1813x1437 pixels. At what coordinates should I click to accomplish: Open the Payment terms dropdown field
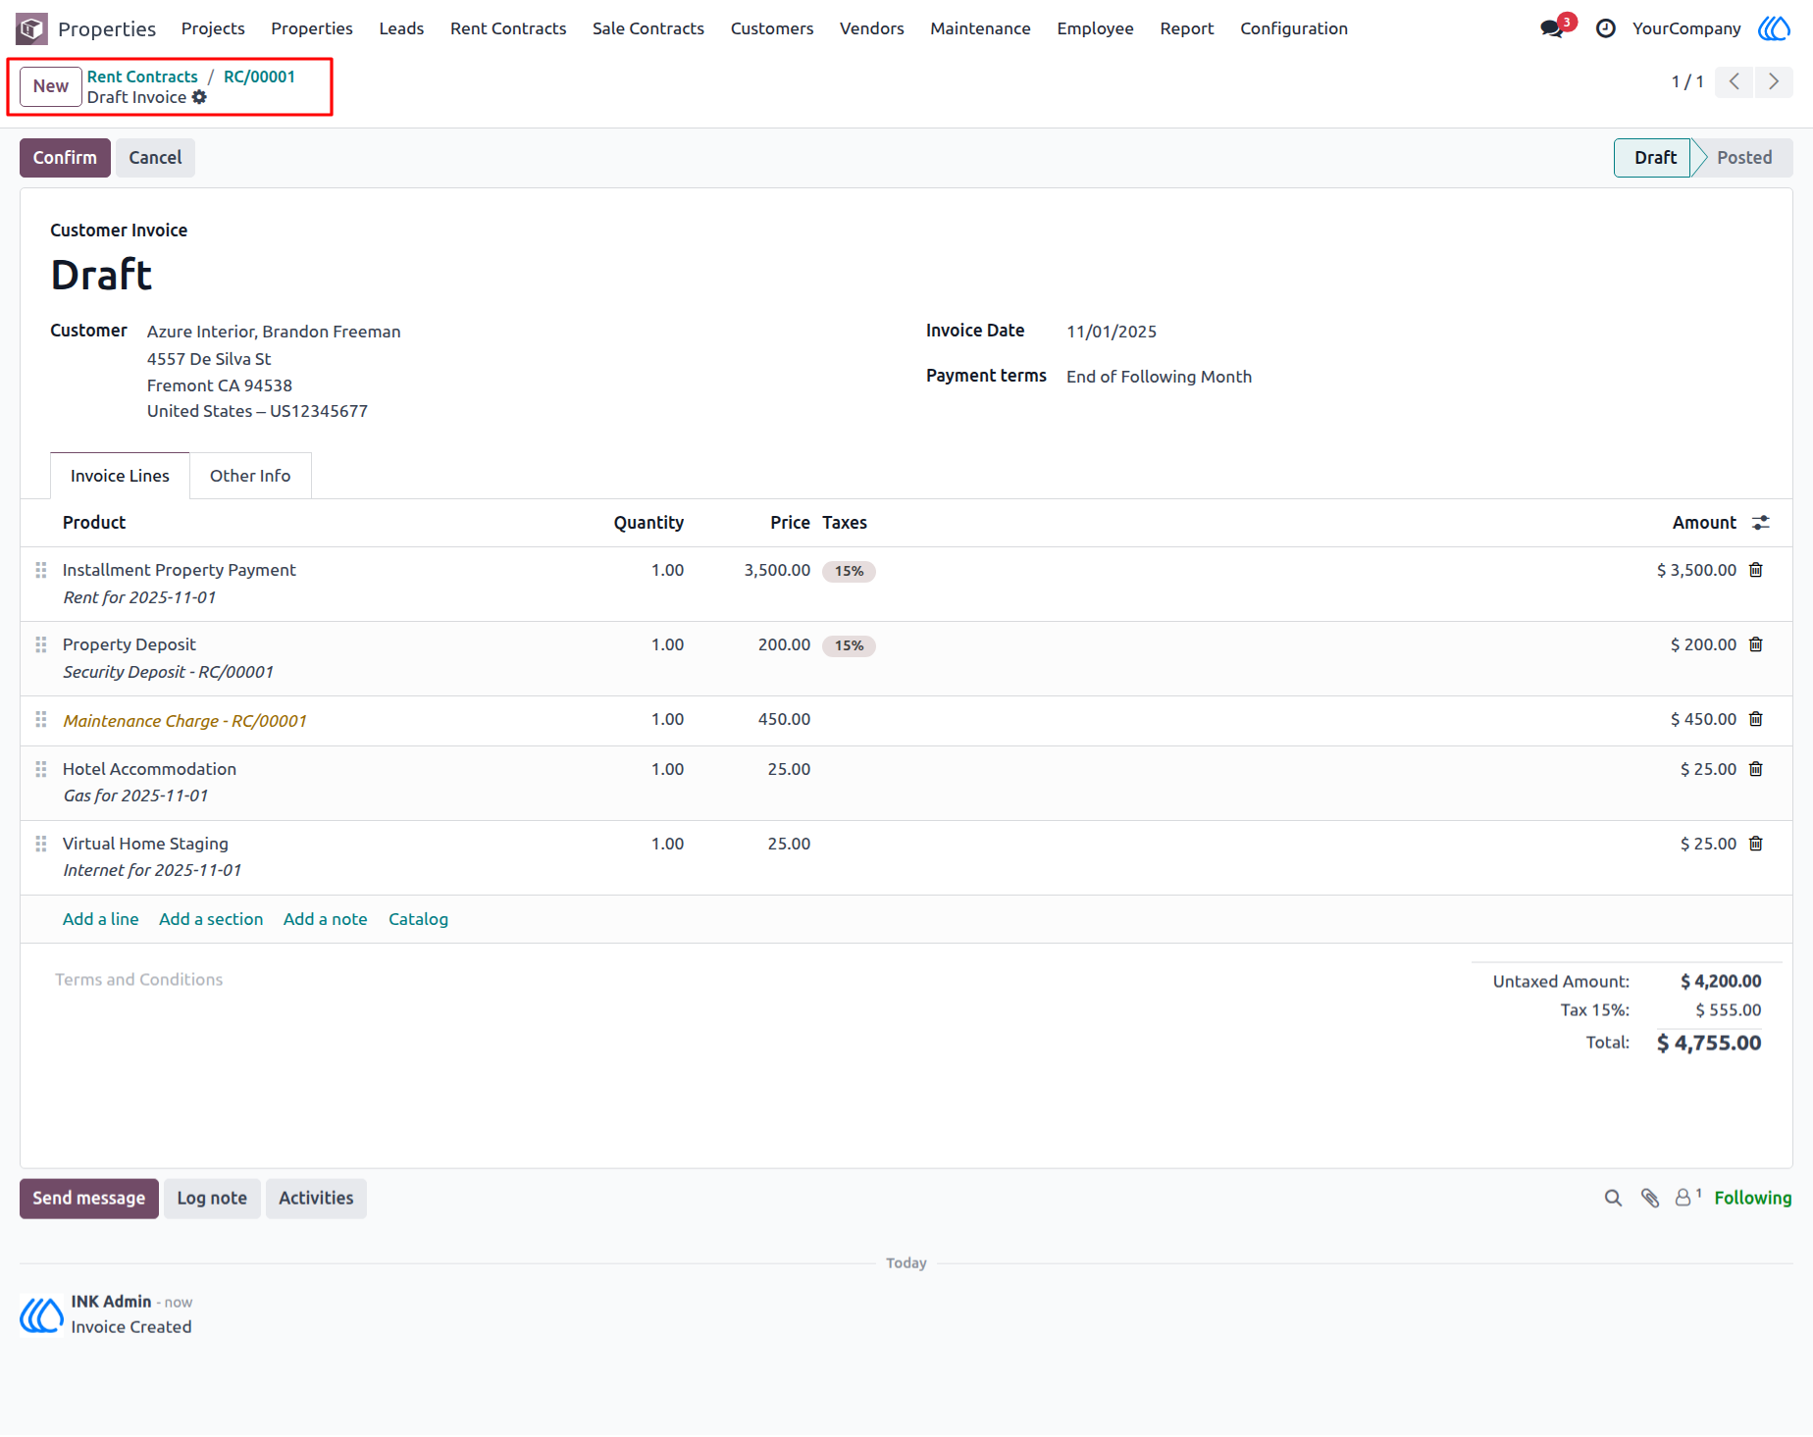point(1159,377)
